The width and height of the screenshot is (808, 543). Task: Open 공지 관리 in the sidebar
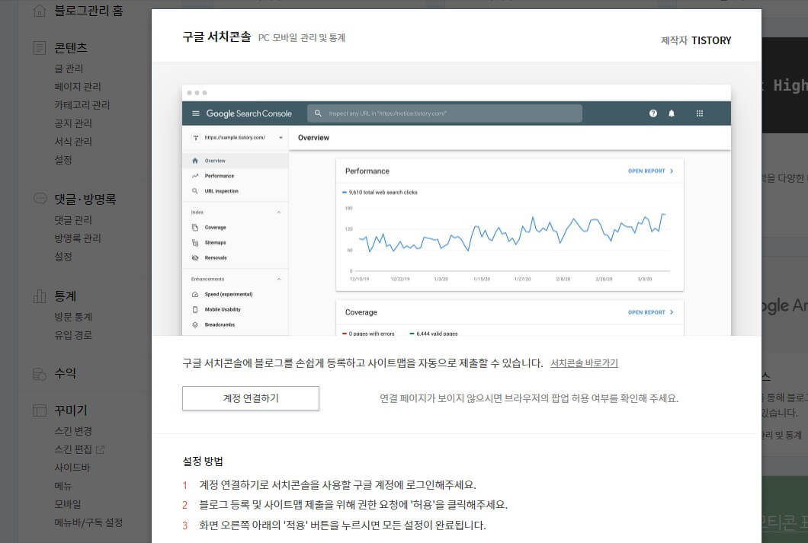[73, 123]
